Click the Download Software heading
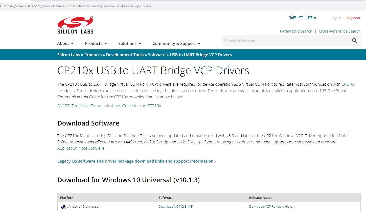This screenshot has height=218, width=366. tap(88, 123)
